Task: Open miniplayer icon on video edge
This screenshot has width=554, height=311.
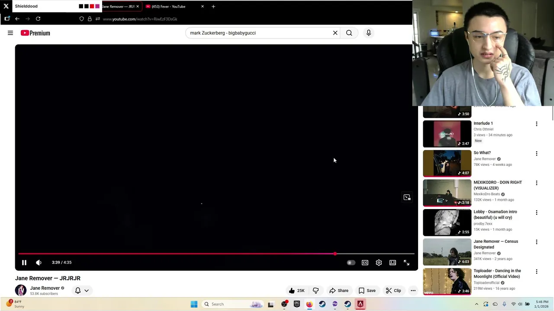Action: click(407, 197)
